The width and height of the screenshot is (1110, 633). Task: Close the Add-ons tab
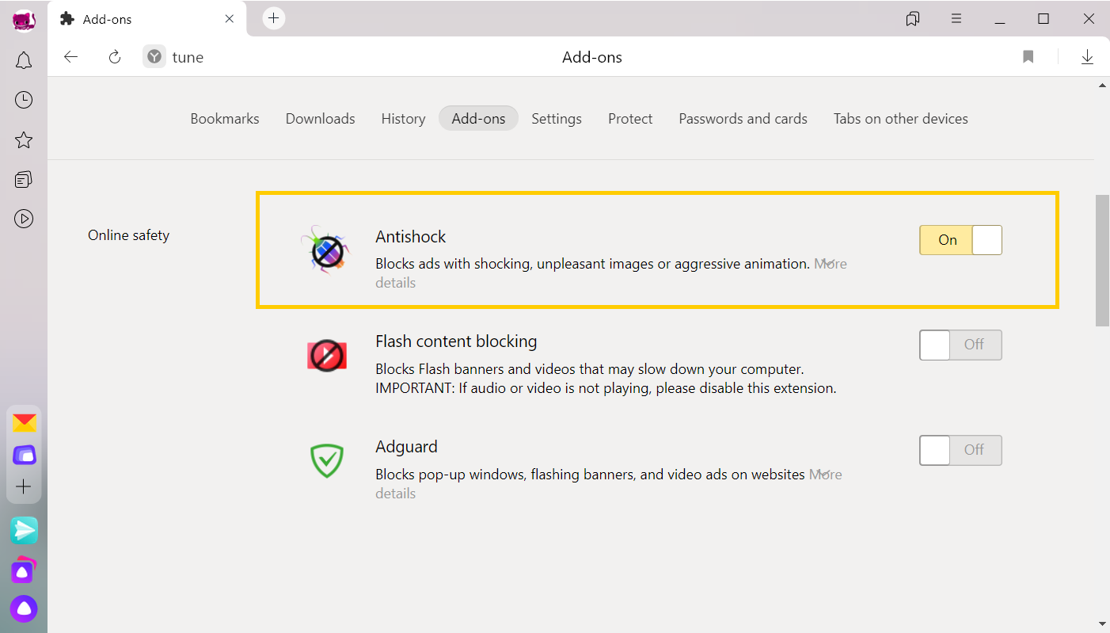coord(230,18)
